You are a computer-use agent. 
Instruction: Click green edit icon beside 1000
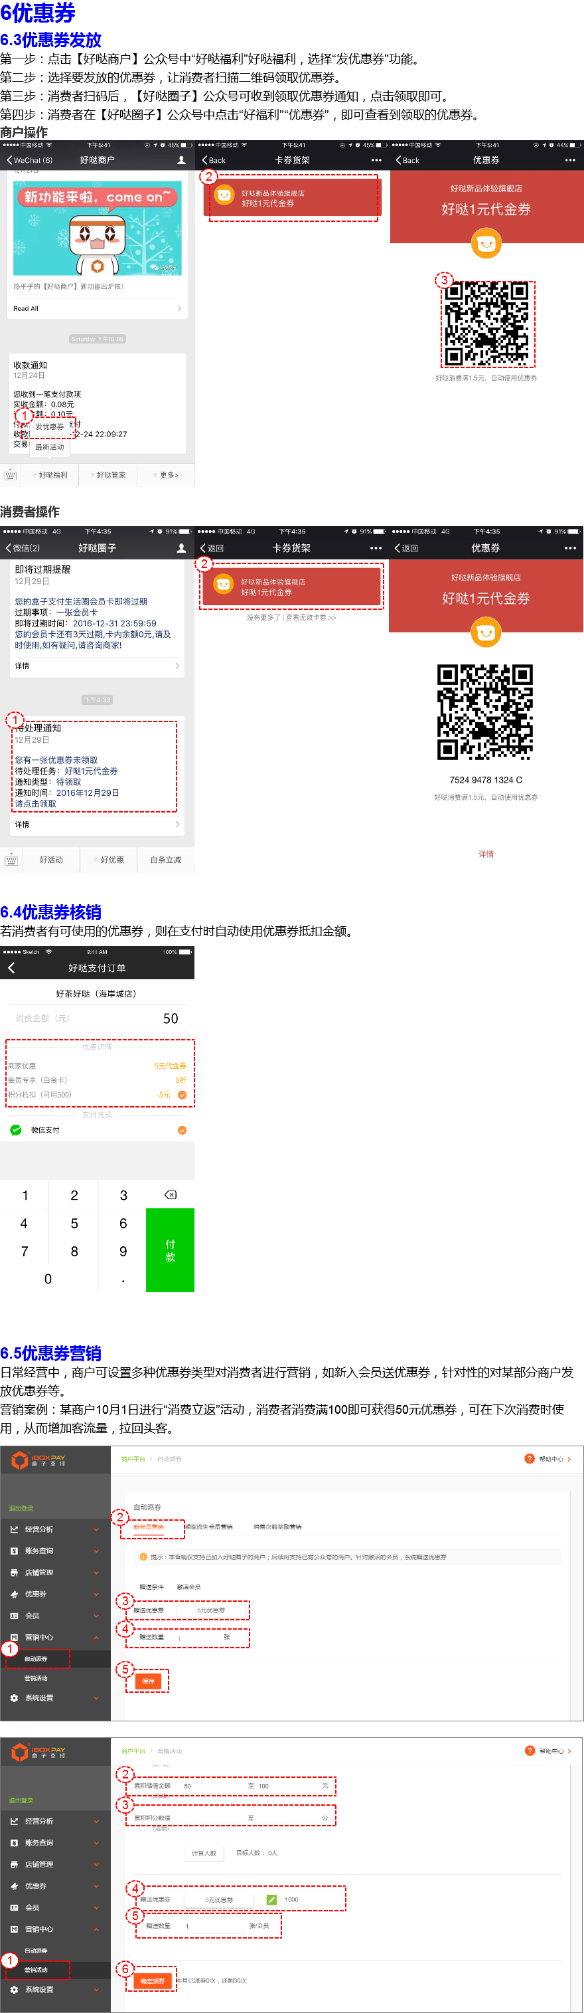coord(271,1899)
